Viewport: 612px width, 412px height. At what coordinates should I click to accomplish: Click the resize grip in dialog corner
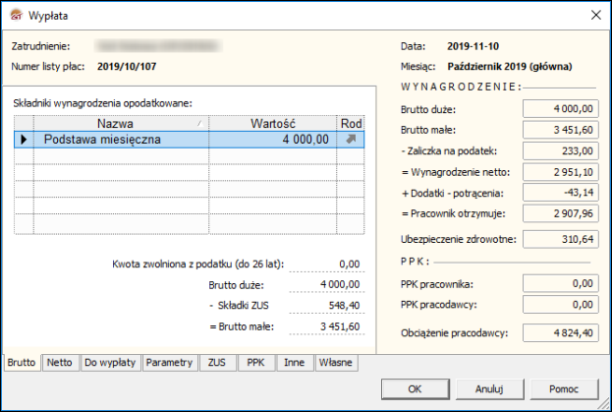(604, 403)
